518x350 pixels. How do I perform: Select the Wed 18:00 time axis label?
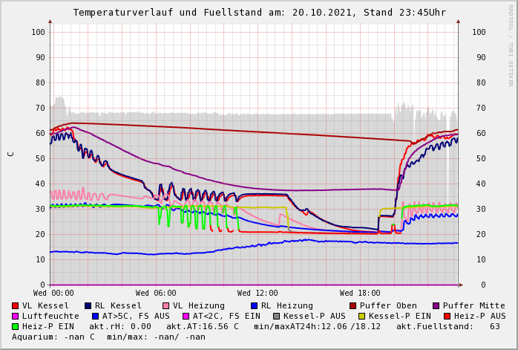(x=360, y=294)
